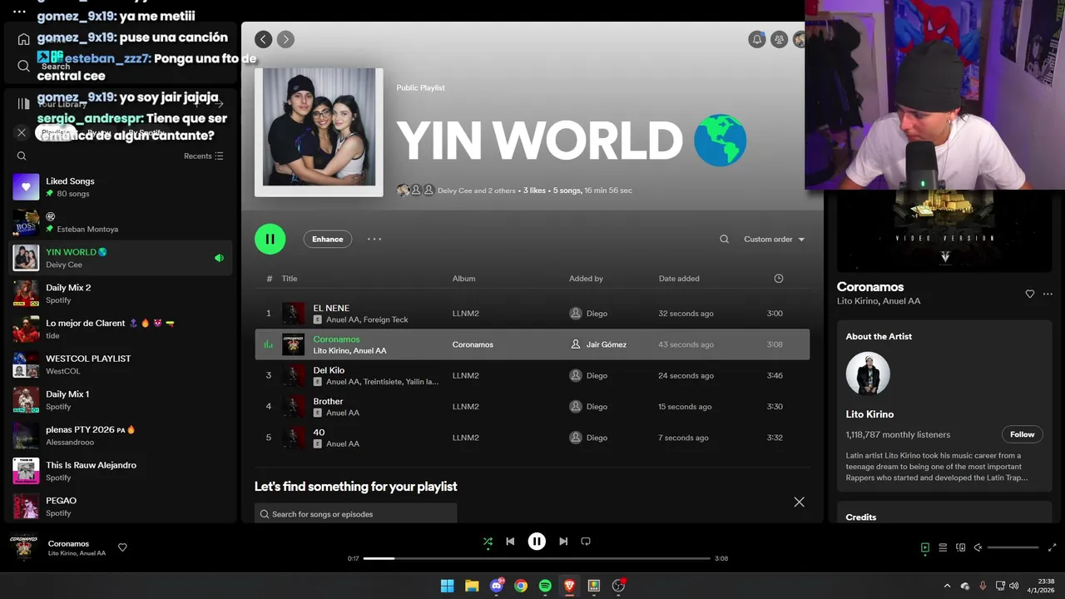Like Coronamos via the heart in the right panel

pyautogui.click(x=1030, y=294)
